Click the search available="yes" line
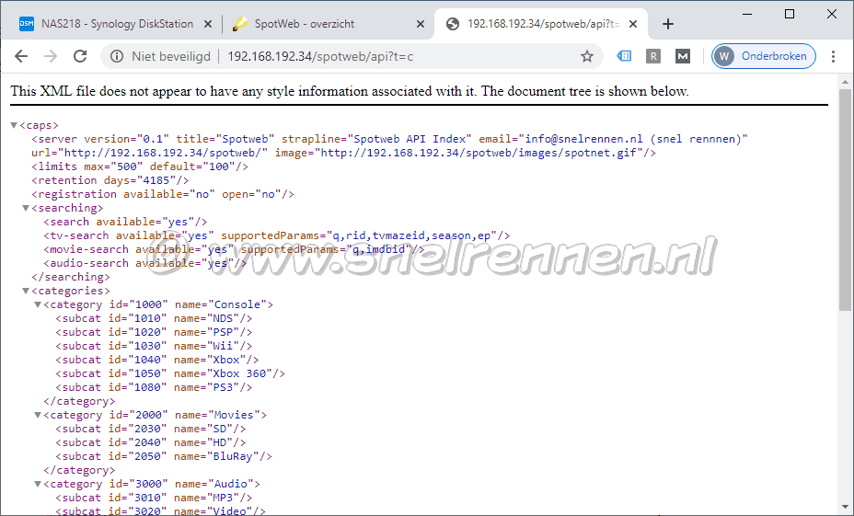The image size is (854, 516). pos(125,222)
